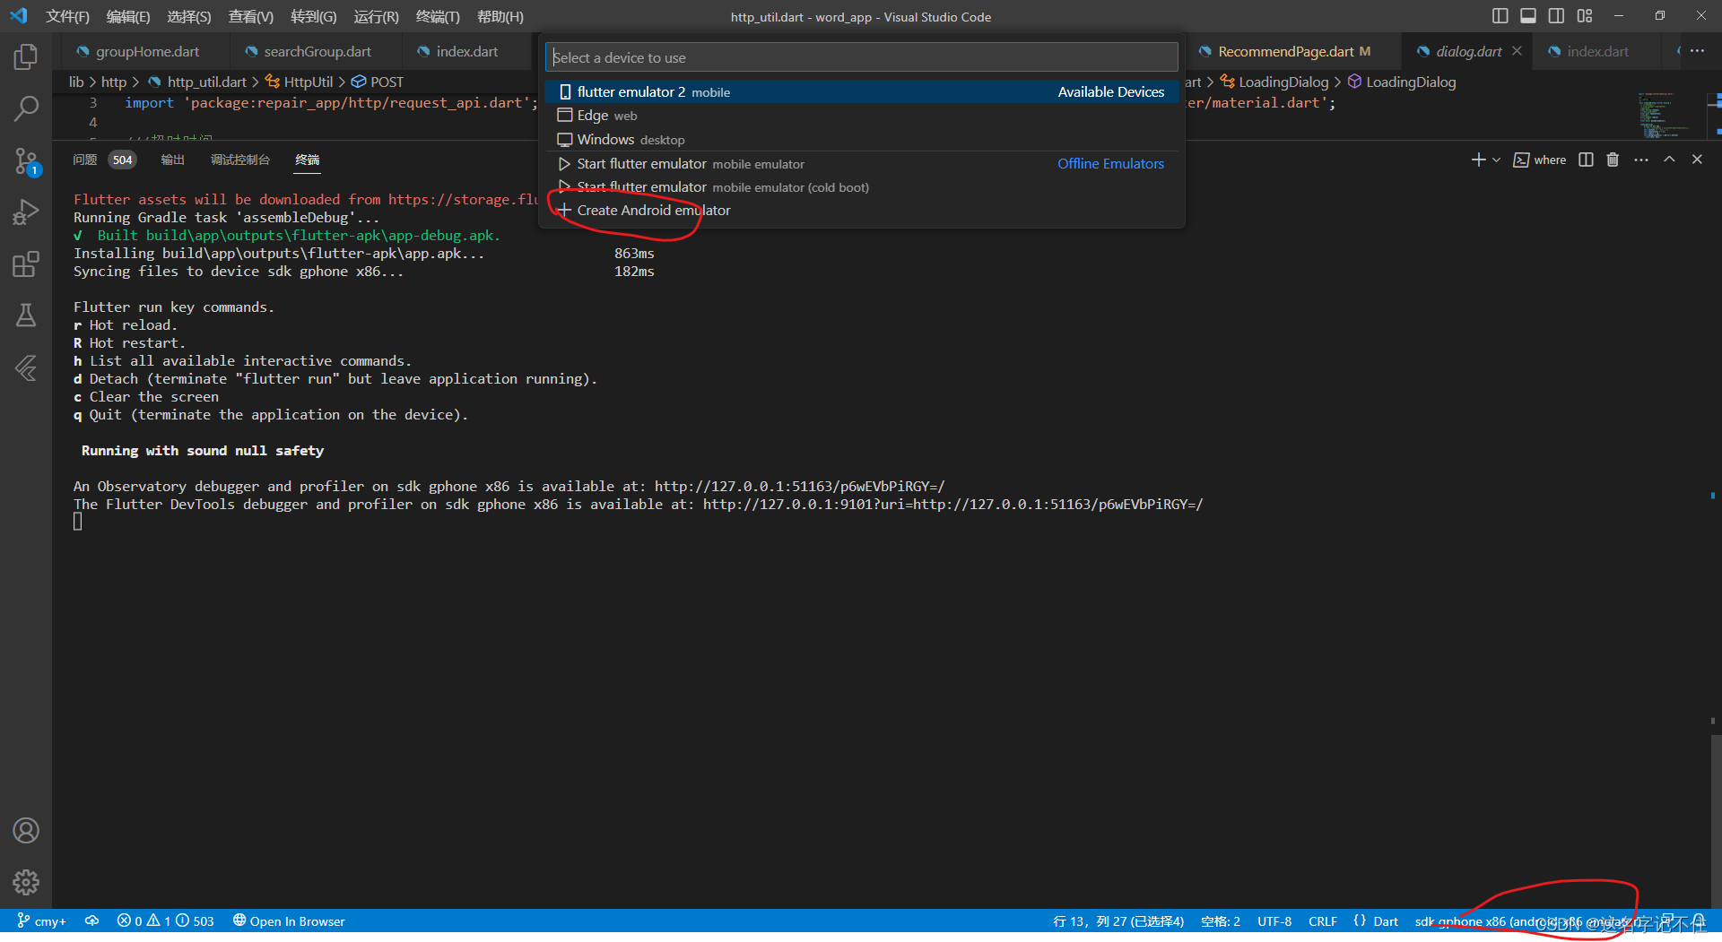Click the editor minimap
This screenshot has width=1722, height=942.
pyautogui.click(x=1669, y=115)
